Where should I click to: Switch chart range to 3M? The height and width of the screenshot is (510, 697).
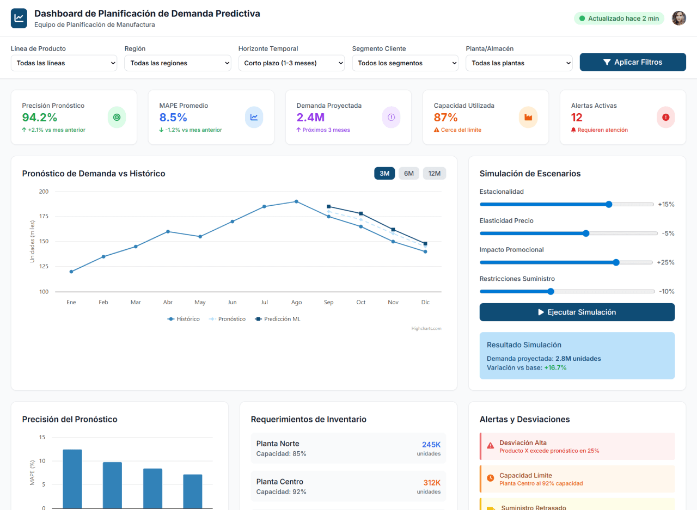384,174
